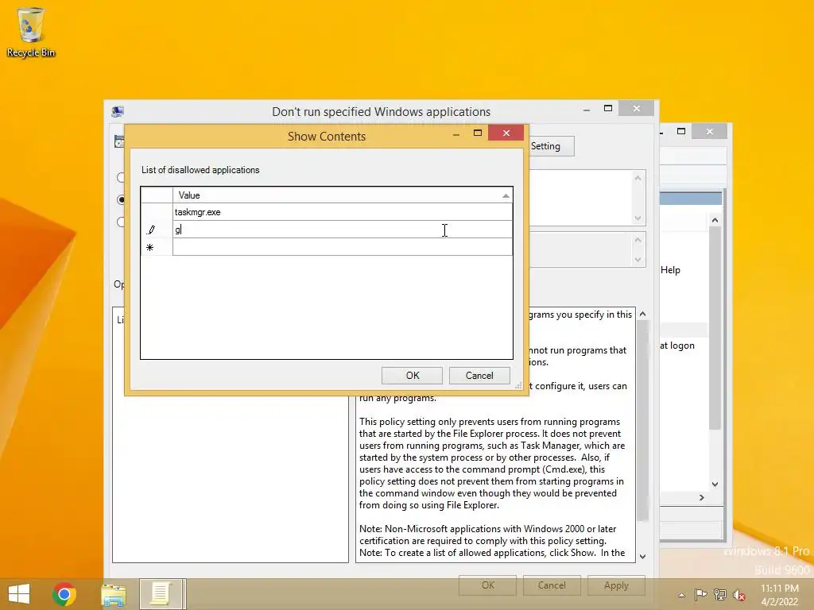Image resolution: width=814 pixels, height=610 pixels.
Task: Click Cancel in Show Contents dialog
Action: point(479,376)
